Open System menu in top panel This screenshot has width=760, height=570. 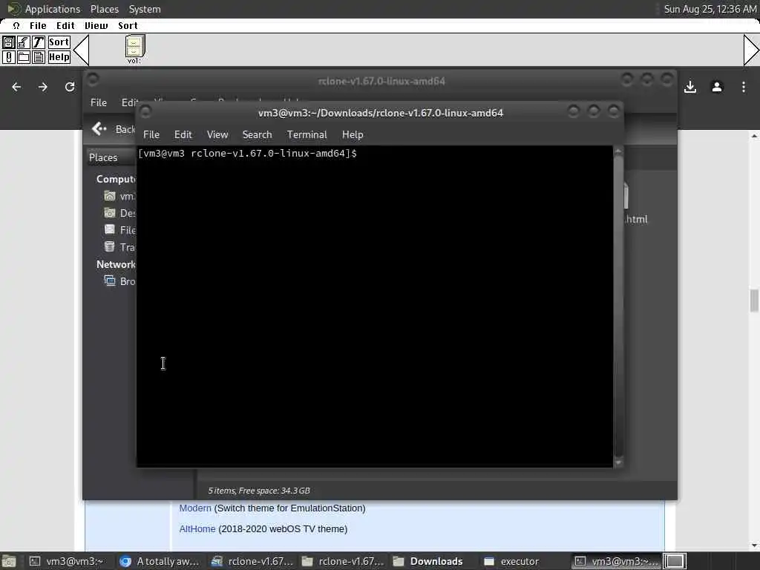(145, 9)
